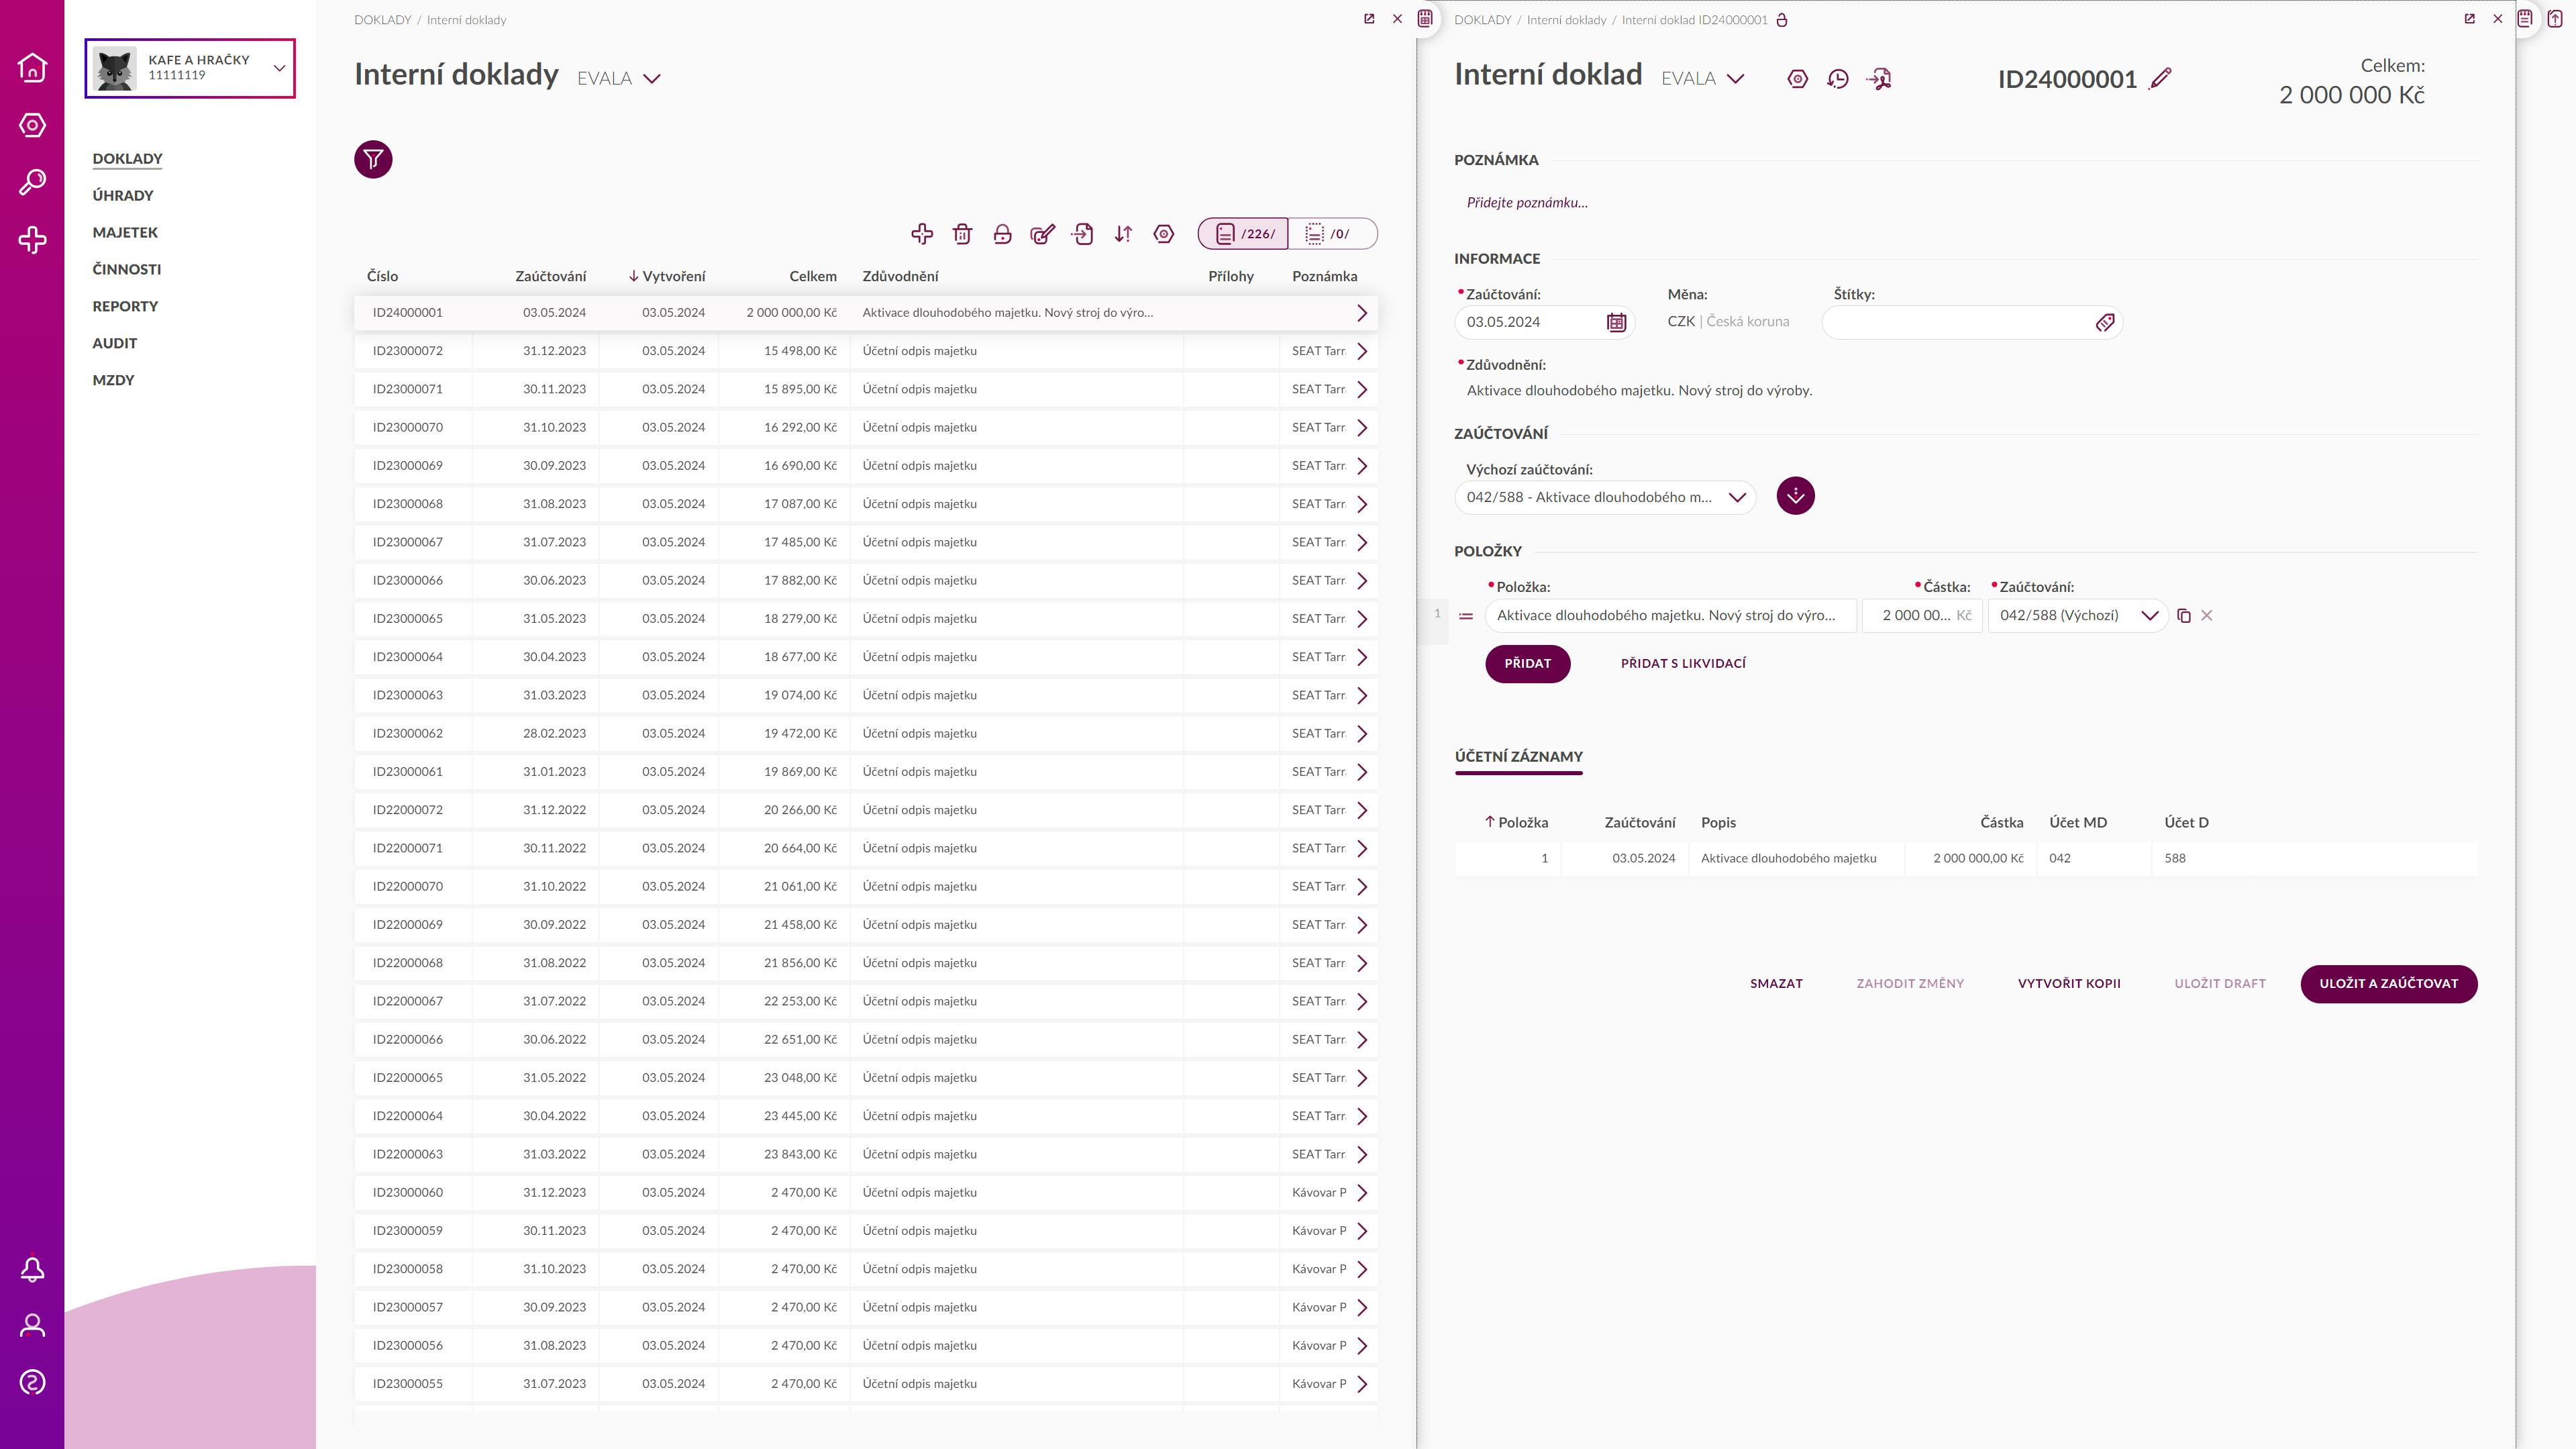Open the help question icon in sidebar
This screenshot has width=2576, height=1449.
click(x=32, y=1383)
